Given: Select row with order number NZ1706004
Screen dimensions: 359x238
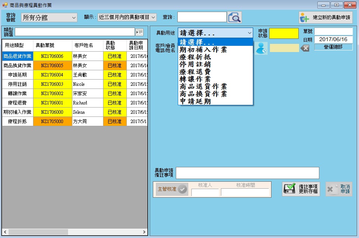Looking at the screenshot, I should tap(52, 75).
